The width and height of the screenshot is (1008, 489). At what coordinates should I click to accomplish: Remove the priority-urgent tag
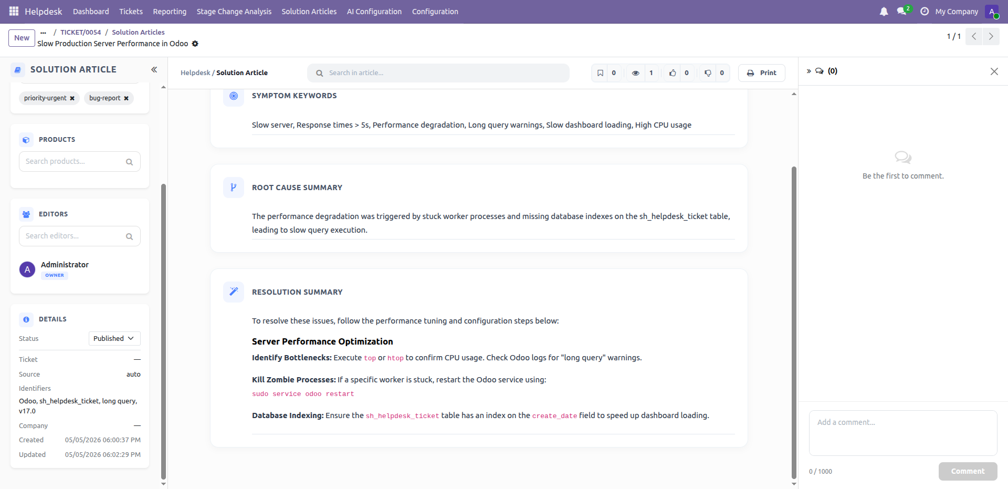(72, 98)
